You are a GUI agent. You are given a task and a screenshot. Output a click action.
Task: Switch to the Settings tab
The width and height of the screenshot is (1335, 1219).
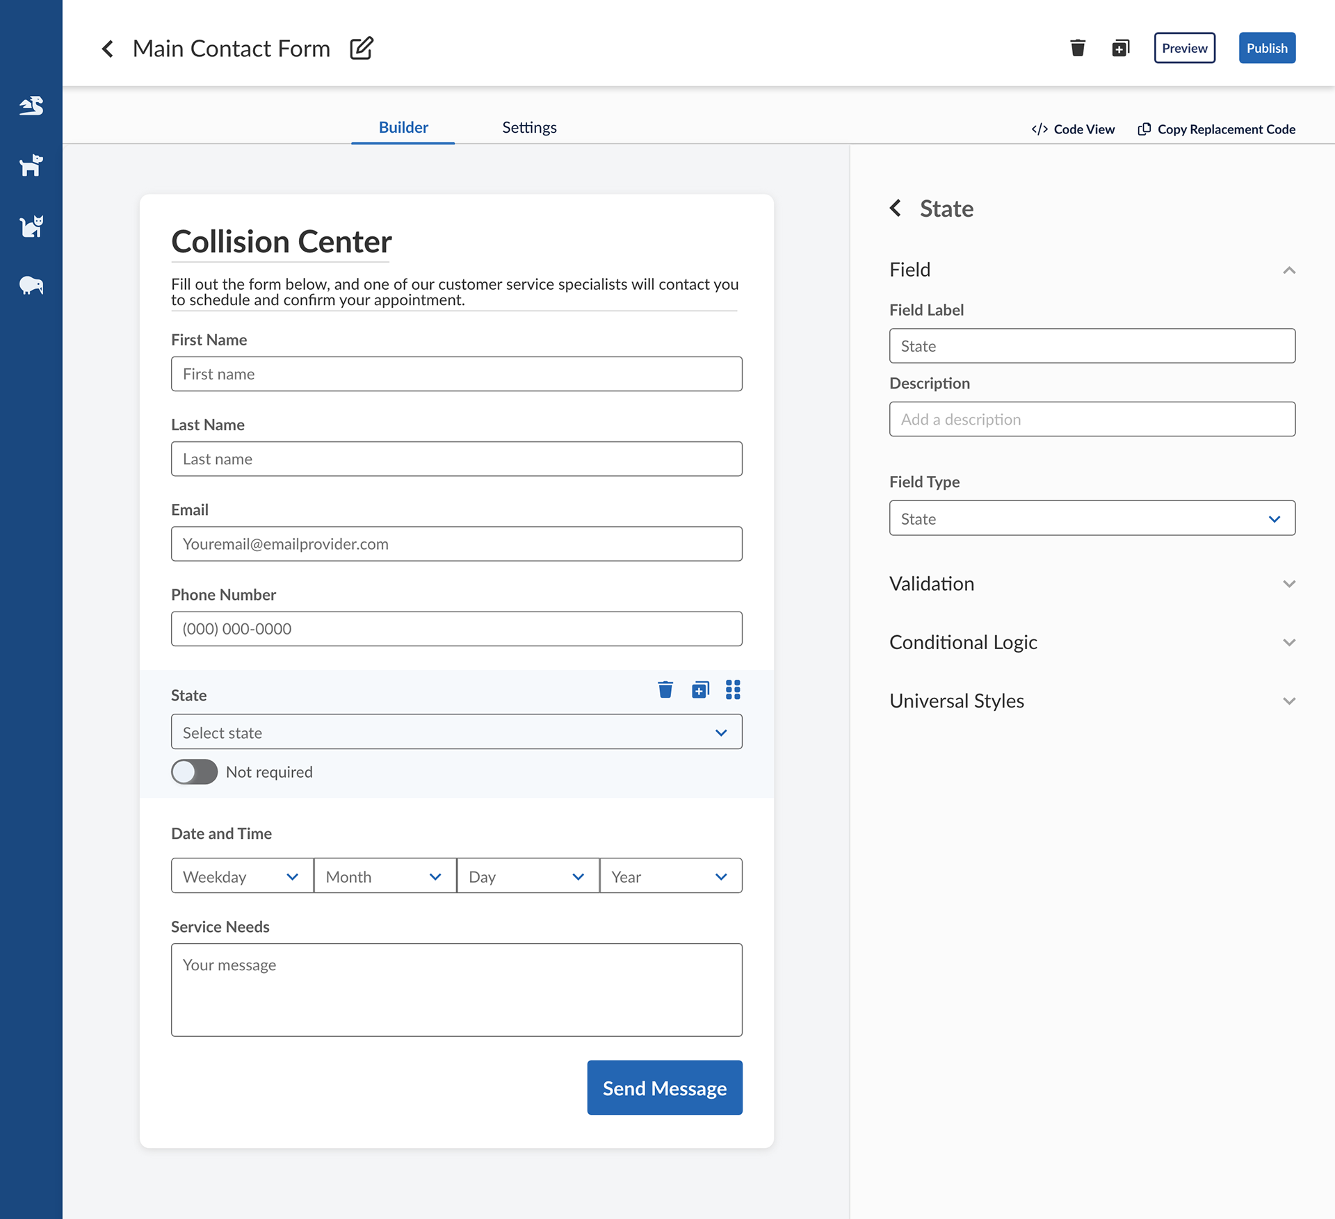pos(529,127)
